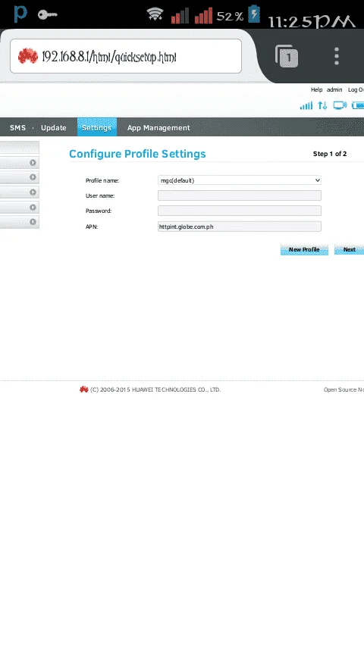Tap the P app notification icon
This screenshot has height=647, width=364.
(20, 14)
